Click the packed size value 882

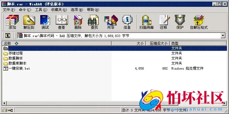pyautogui.click(x=165, y=68)
